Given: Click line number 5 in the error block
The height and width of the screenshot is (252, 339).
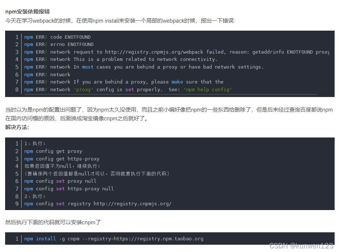Looking at the screenshot, I should 17,67.
